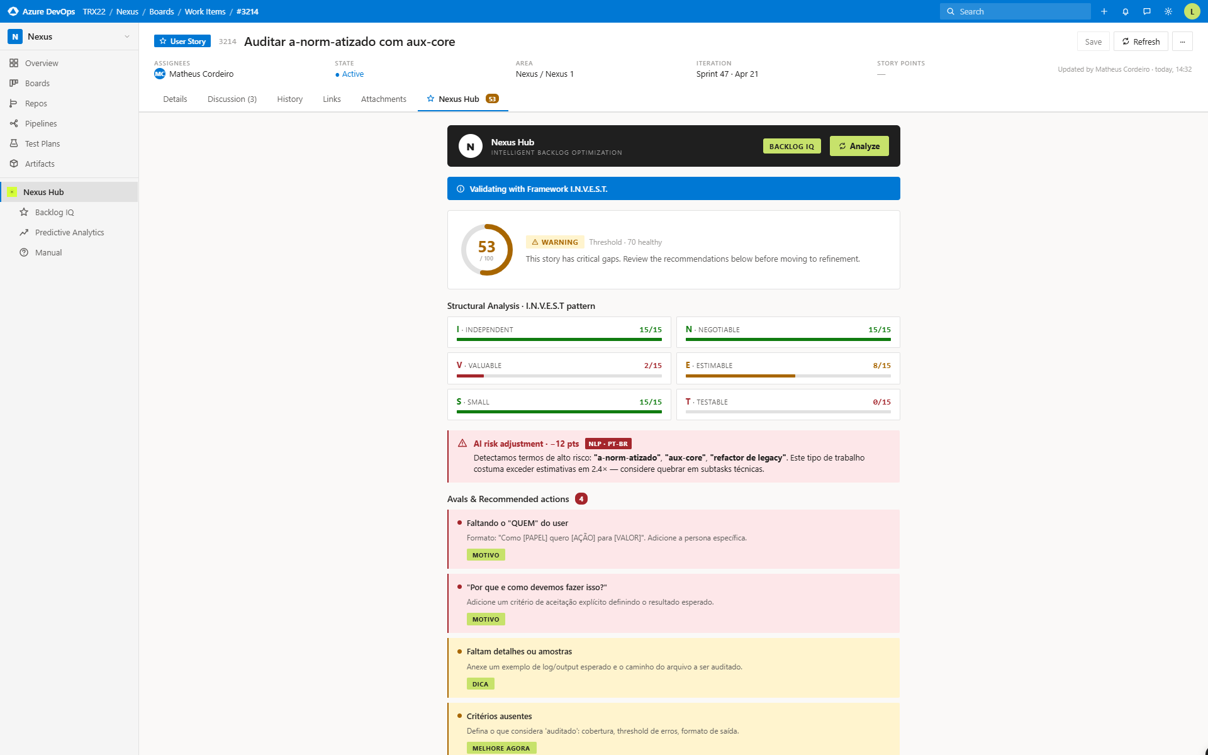
Task: Open Predictive Analytics view
Action: coord(69,232)
